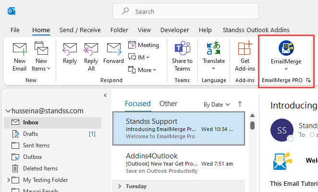Open the Standss Support email

(x=179, y=129)
